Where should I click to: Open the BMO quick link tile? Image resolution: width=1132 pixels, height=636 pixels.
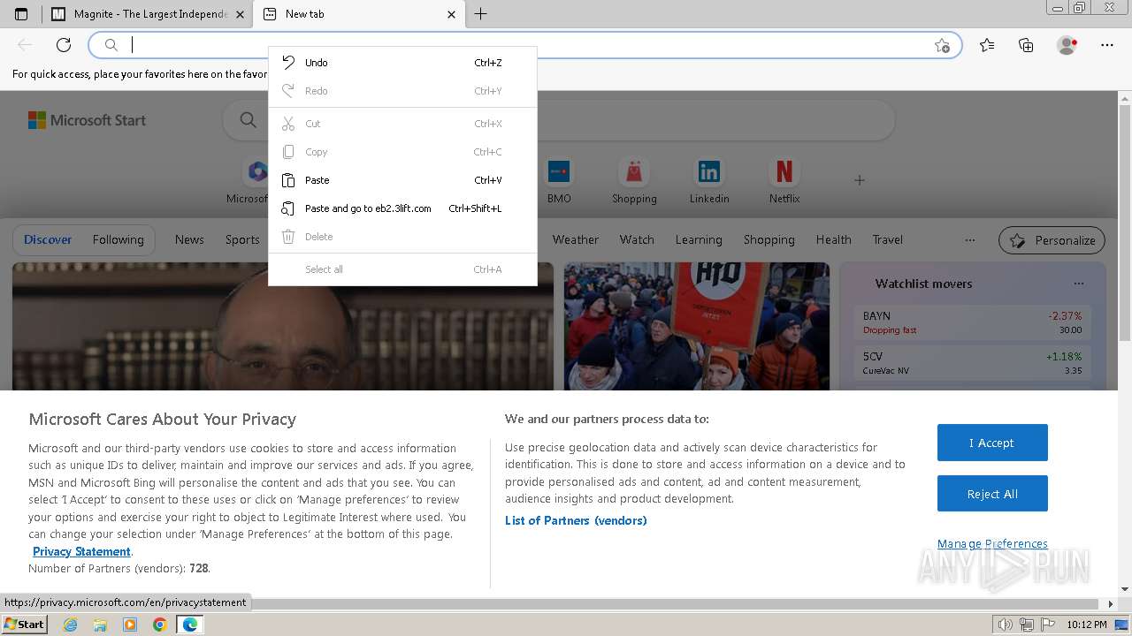(x=559, y=180)
